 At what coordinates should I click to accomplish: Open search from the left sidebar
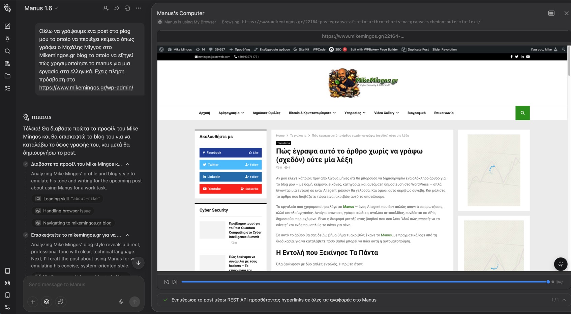pos(7,51)
